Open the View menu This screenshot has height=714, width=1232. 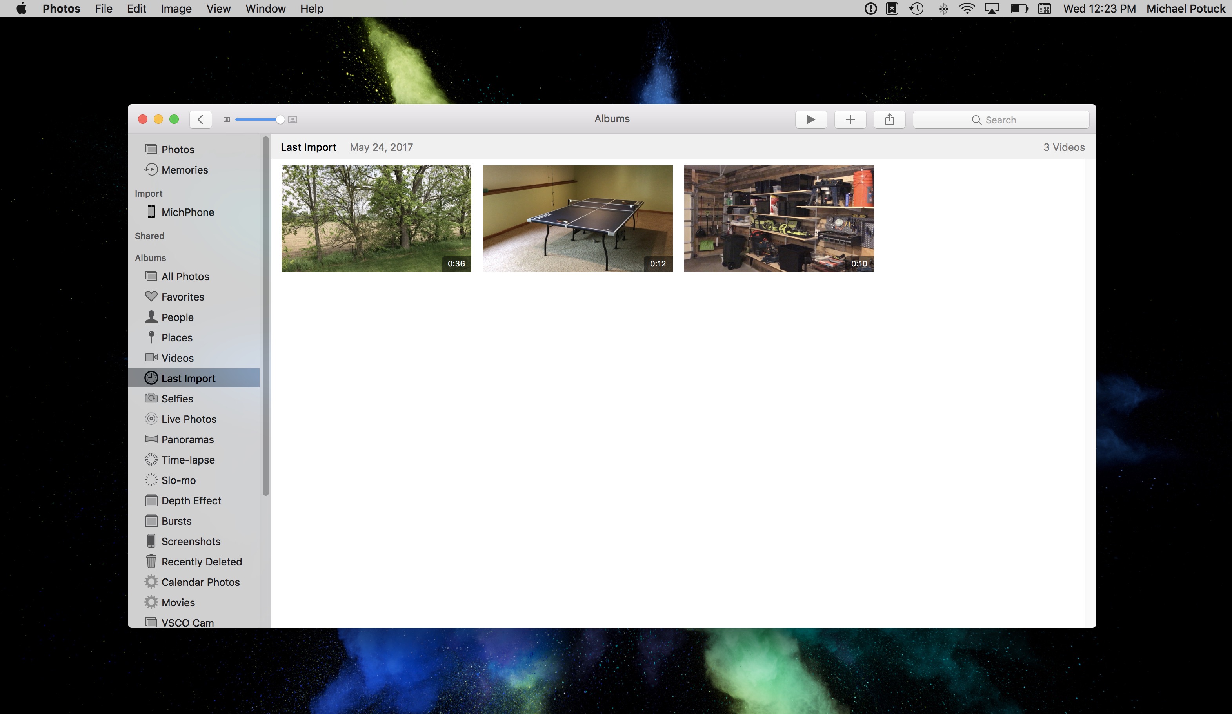pyautogui.click(x=218, y=9)
